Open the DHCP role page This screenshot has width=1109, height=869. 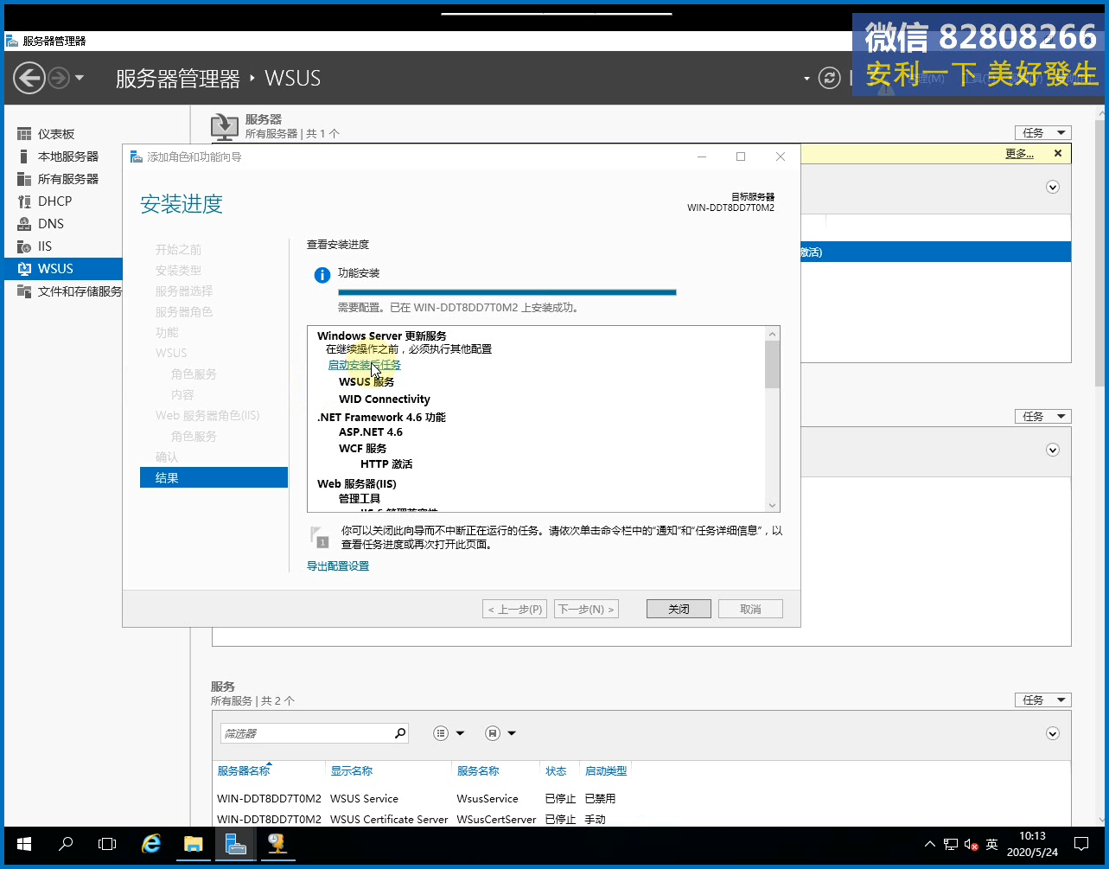[54, 201]
